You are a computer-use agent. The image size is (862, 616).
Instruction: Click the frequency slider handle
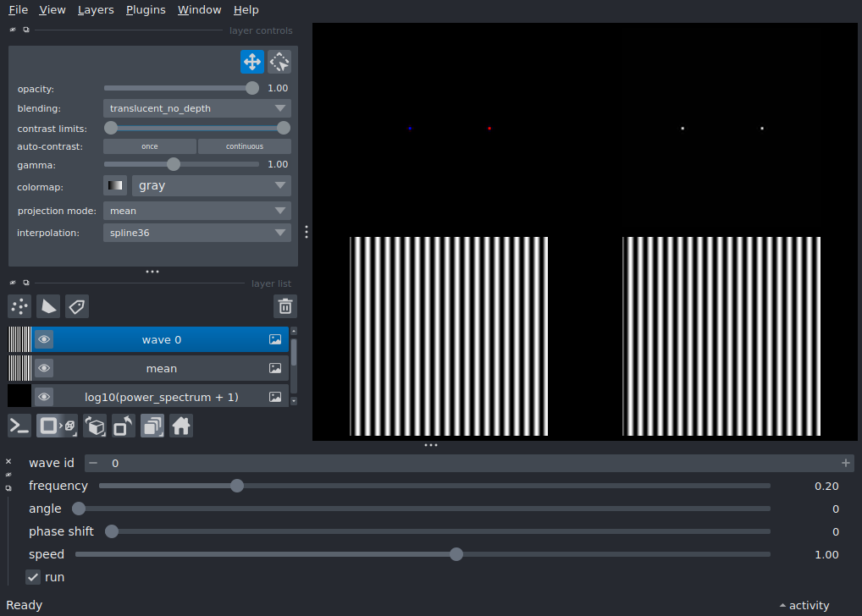pyautogui.click(x=237, y=486)
